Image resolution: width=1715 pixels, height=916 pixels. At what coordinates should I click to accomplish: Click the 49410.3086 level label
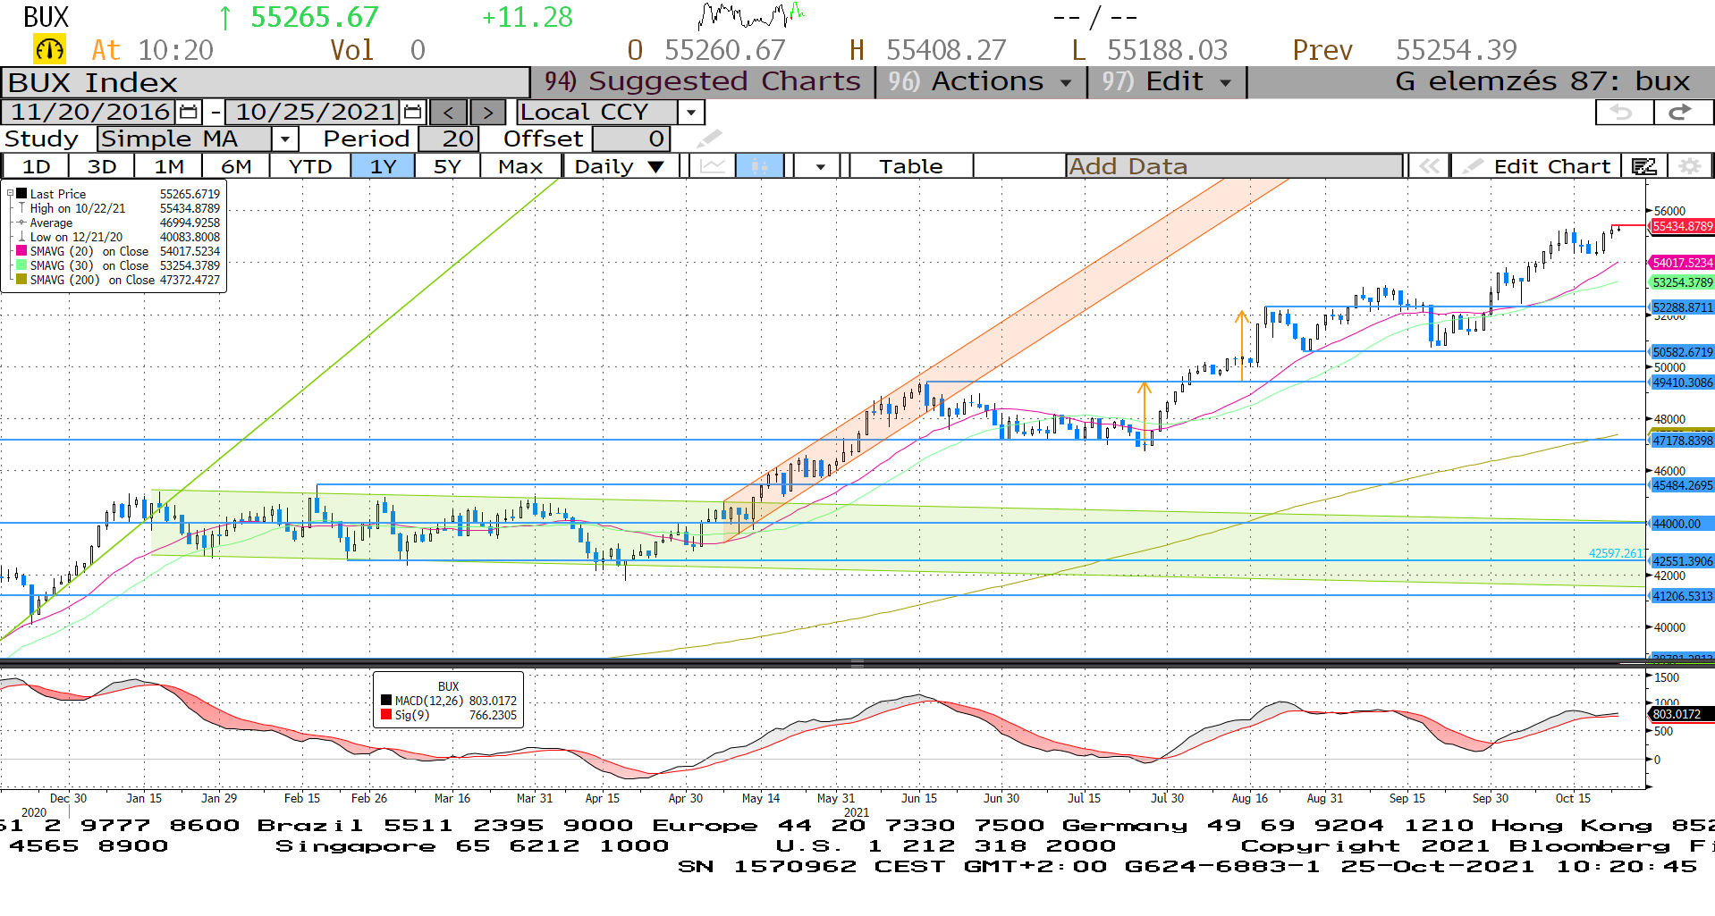tap(1682, 382)
